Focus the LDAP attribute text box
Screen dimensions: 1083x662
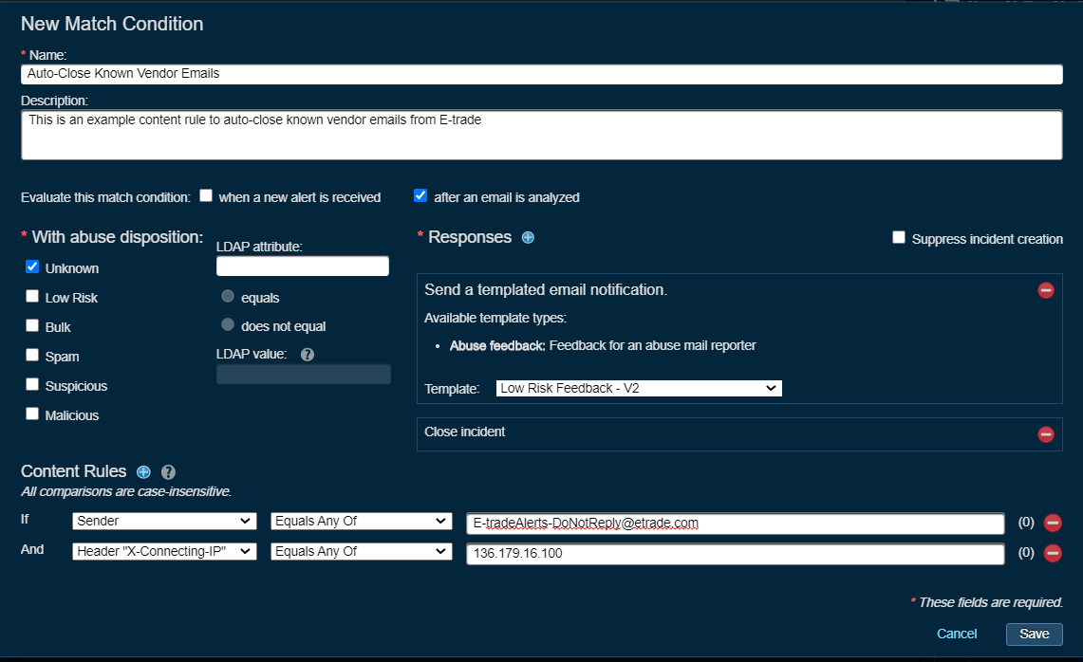[x=302, y=267]
